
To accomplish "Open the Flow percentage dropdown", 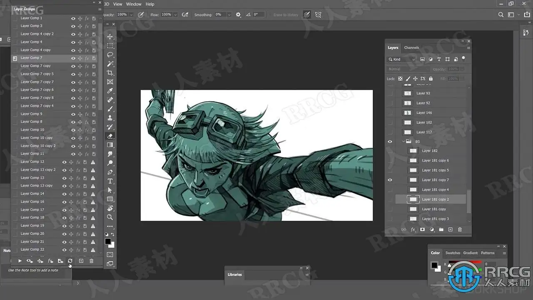I will pos(175,15).
